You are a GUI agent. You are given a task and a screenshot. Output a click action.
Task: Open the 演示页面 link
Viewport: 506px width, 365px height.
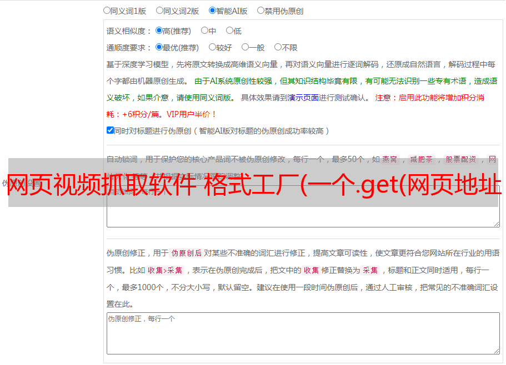point(303,98)
